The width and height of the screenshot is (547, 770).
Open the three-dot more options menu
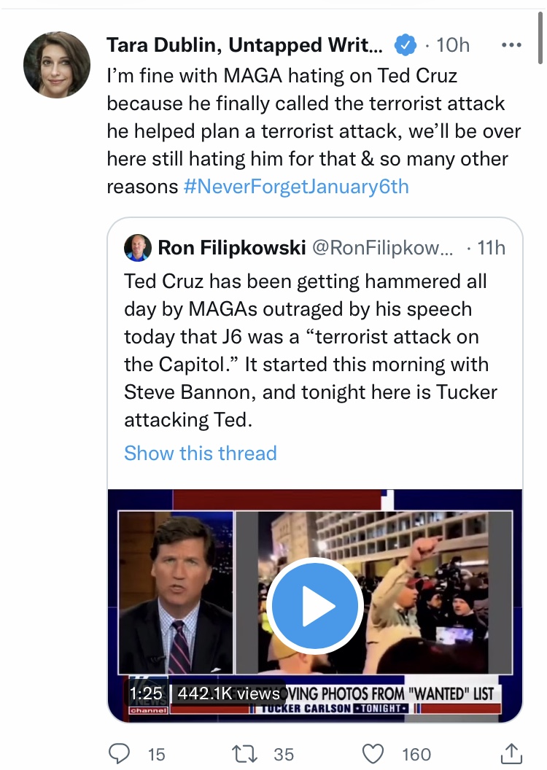(x=511, y=45)
